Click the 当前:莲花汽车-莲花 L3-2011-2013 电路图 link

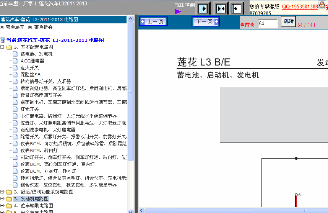(x=55, y=40)
